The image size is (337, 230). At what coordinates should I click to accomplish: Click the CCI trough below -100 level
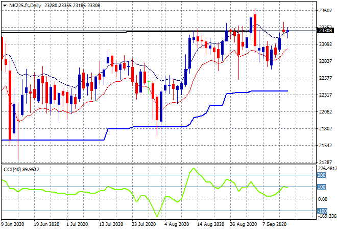[157, 216]
